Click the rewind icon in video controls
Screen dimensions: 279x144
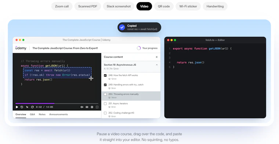(22, 107)
